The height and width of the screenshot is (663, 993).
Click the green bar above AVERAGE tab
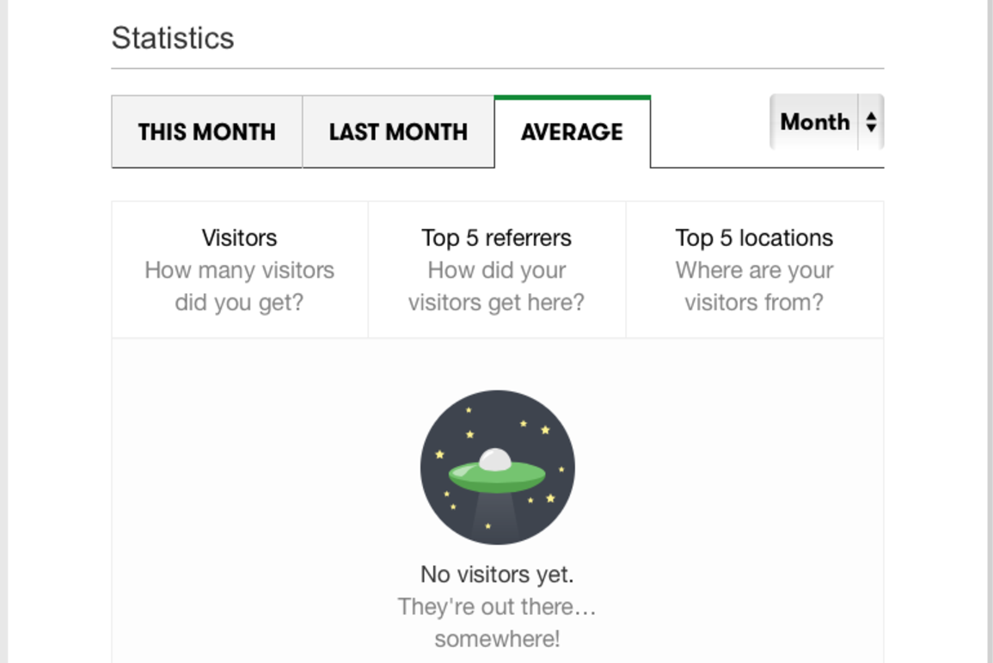(573, 97)
